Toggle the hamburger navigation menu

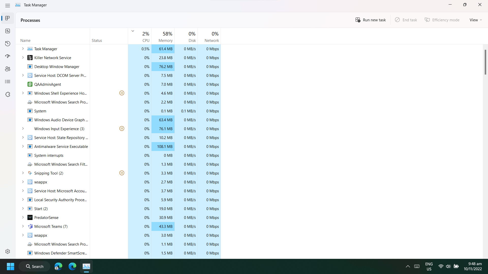click(8, 5)
